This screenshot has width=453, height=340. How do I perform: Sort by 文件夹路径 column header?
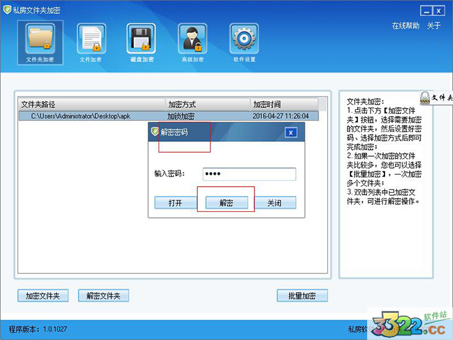pos(92,105)
